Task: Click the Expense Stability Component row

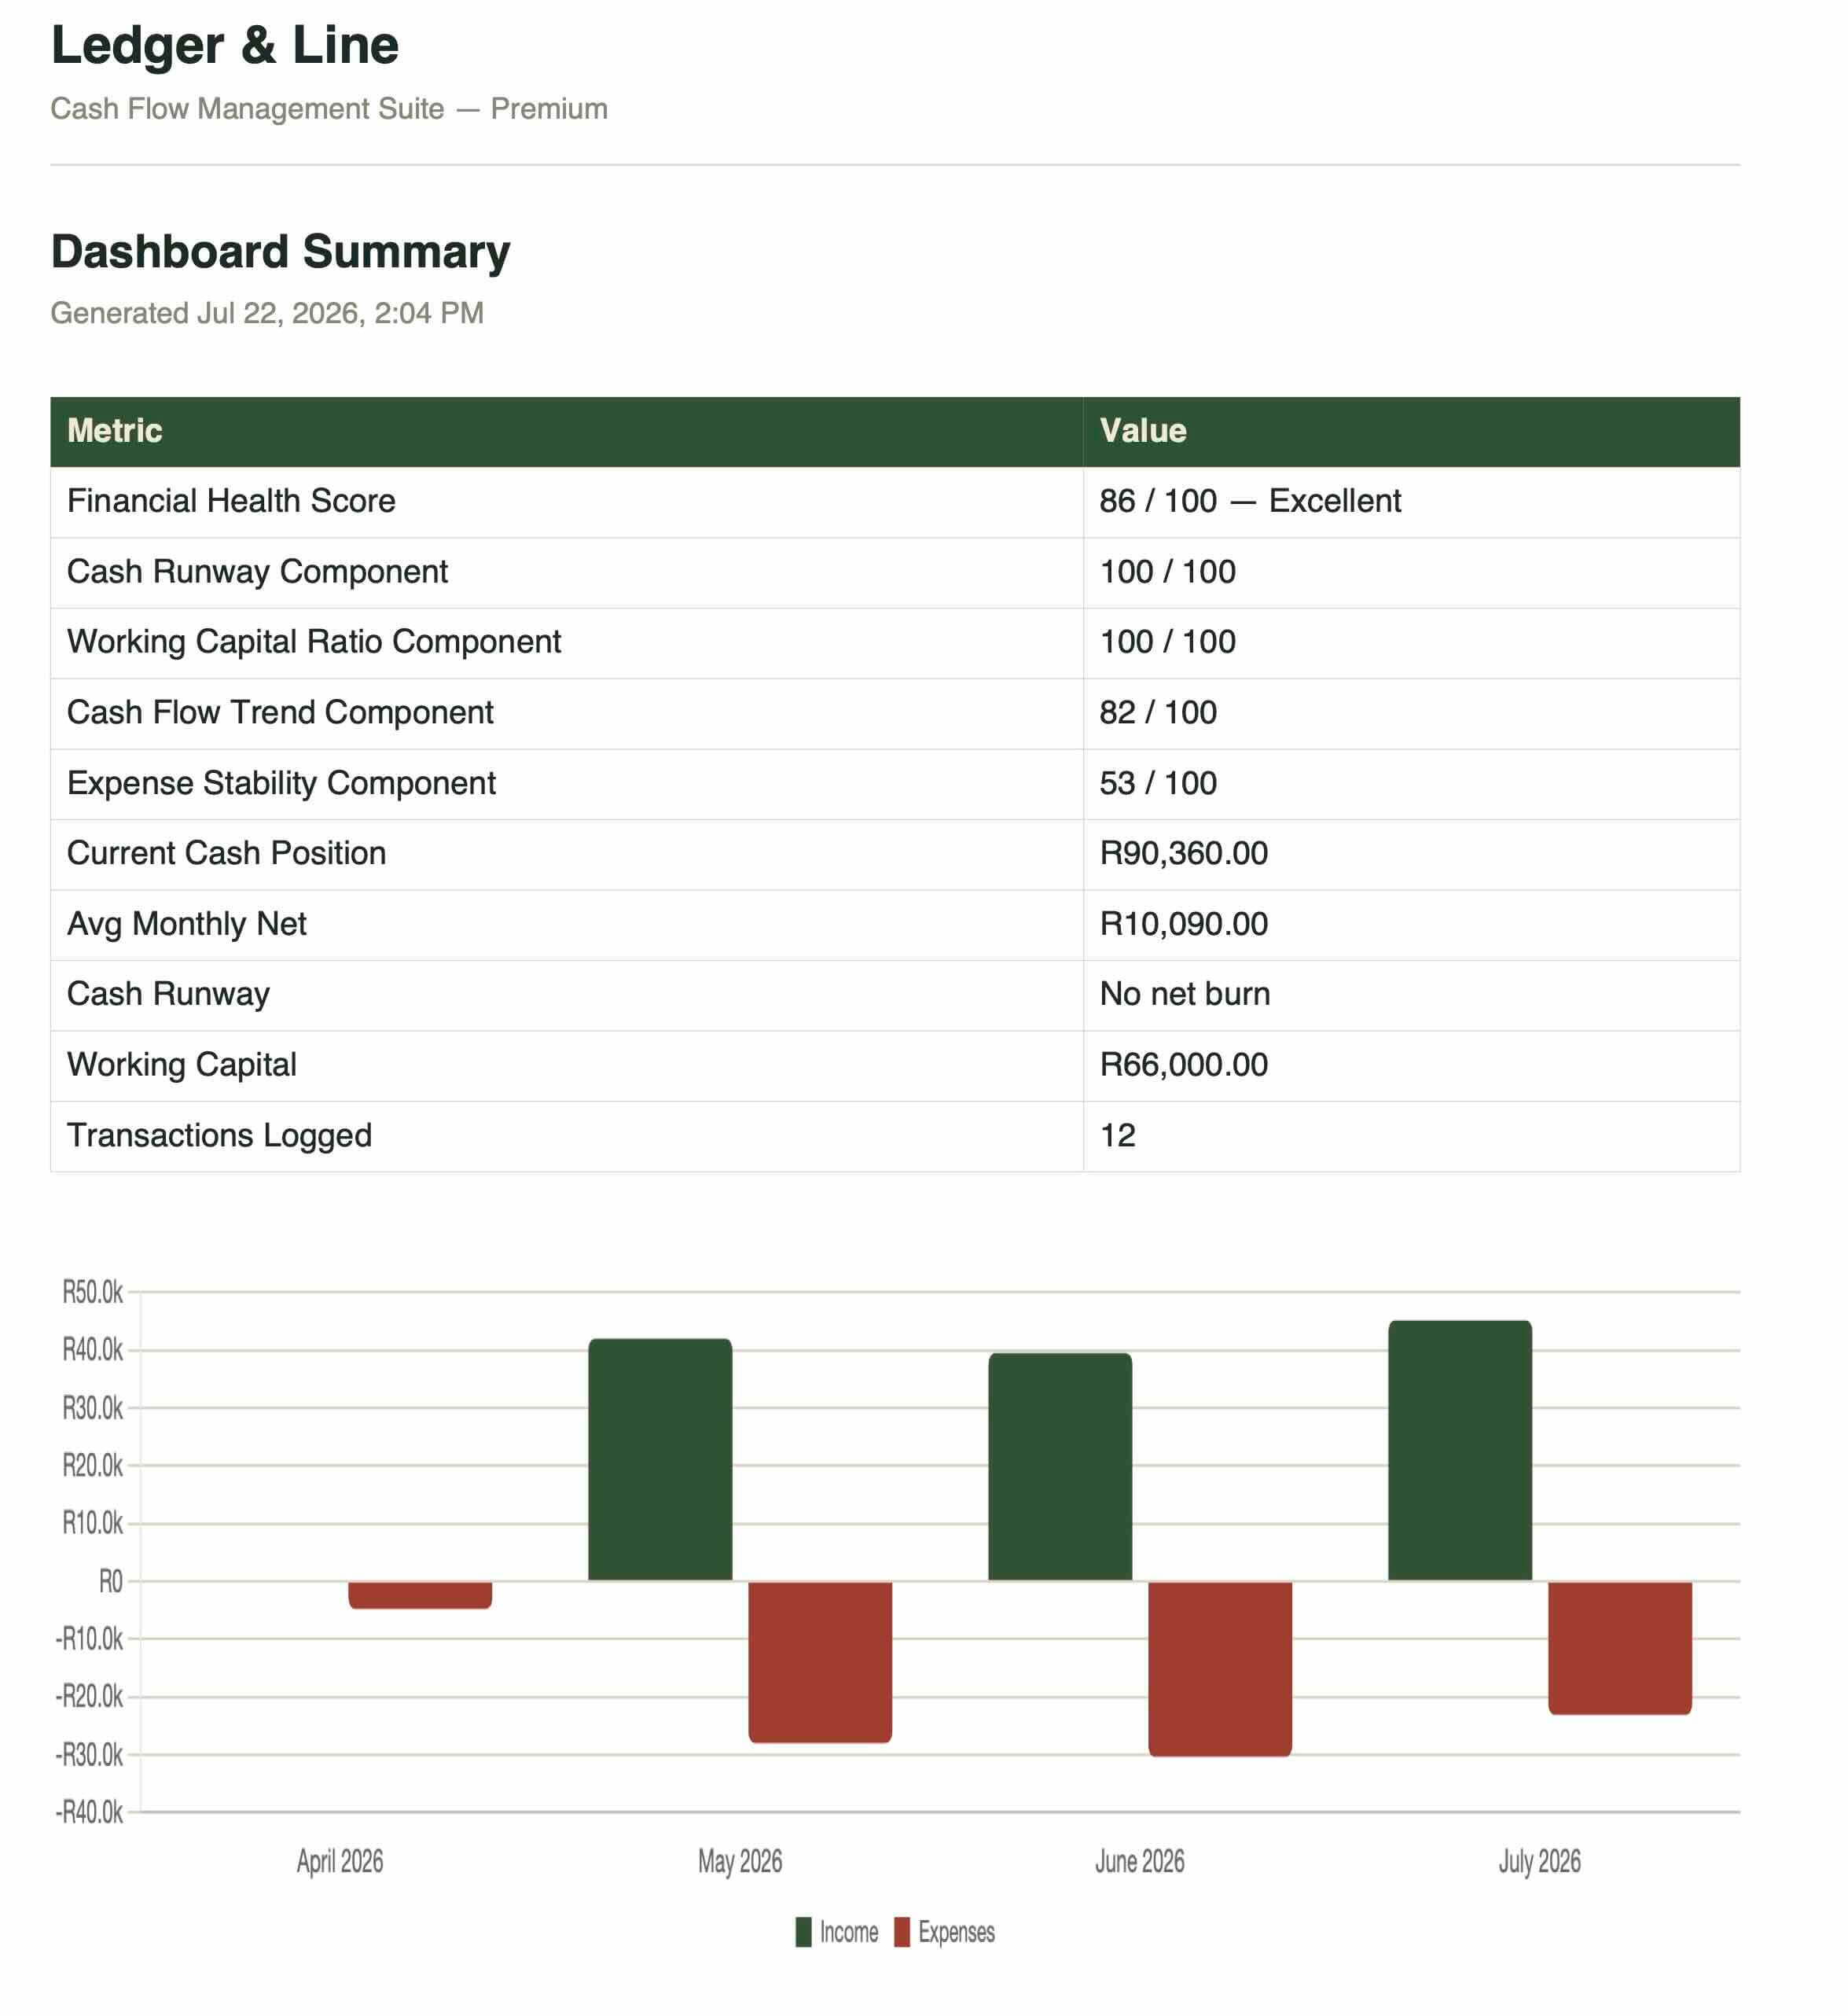Action: click(895, 783)
